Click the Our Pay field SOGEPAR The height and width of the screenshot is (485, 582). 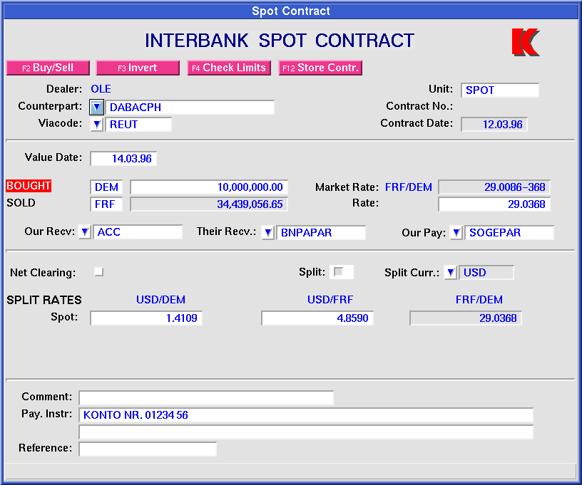coord(510,233)
